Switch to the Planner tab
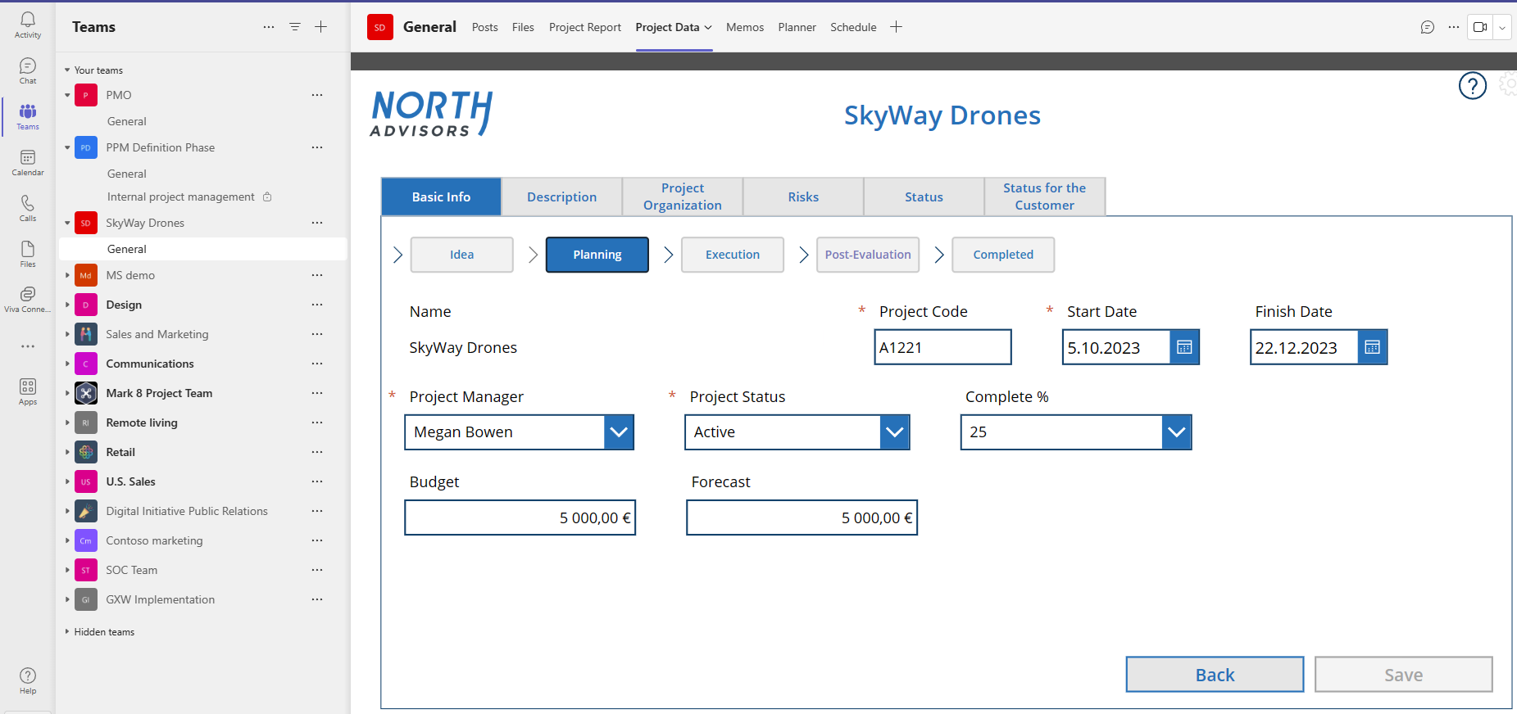The height and width of the screenshot is (714, 1517). point(797,27)
